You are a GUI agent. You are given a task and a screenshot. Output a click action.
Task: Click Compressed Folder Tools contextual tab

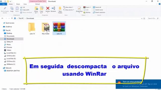coord(38,1)
